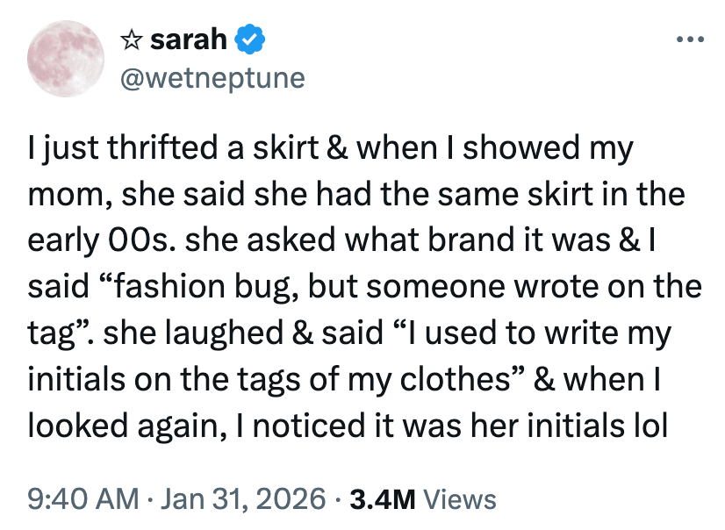The height and width of the screenshot is (530, 725).
Task: Click the star symbol before sarah
Action: pyautogui.click(x=132, y=39)
